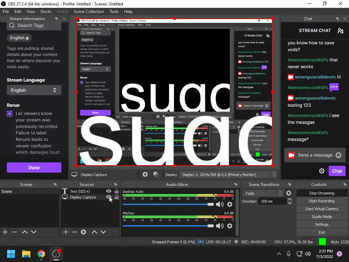Move scene down arrow
The height and width of the screenshot is (262, 349).
[34, 232]
